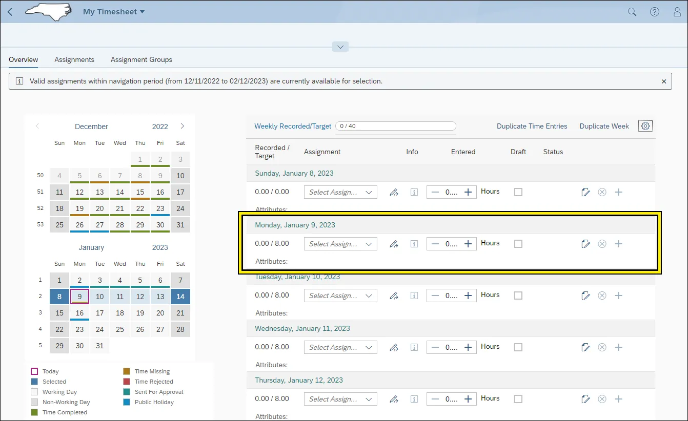Enable Draft checkbox for Thursday, January 12
Viewport: 688px width, 421px height.
(518, 399)
